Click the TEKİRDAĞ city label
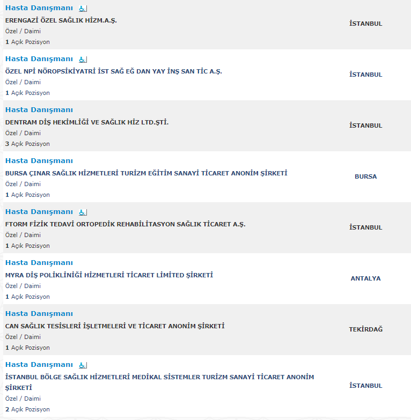 coord(365,329)
